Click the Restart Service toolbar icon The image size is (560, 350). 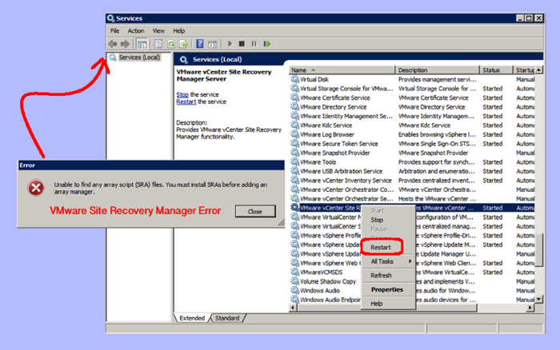266,44
